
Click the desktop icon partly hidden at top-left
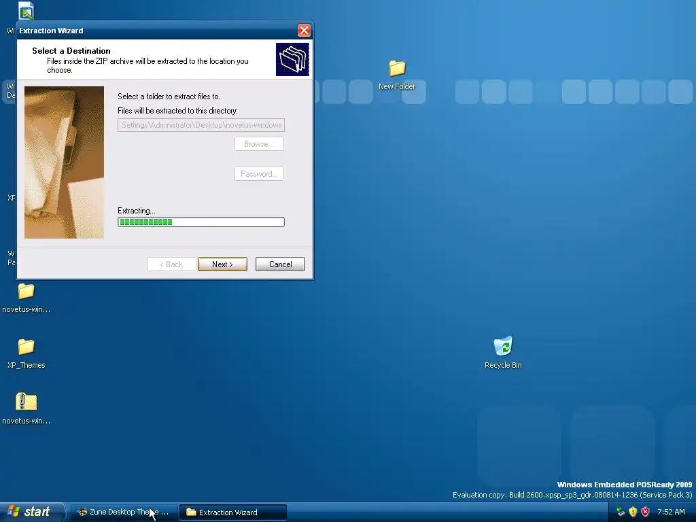pyautogui.click(x=27, y=11)
